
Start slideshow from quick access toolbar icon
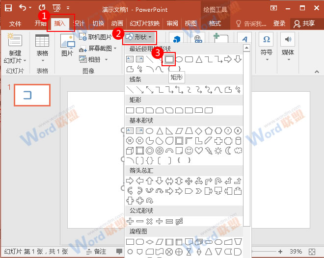point(57,8)
